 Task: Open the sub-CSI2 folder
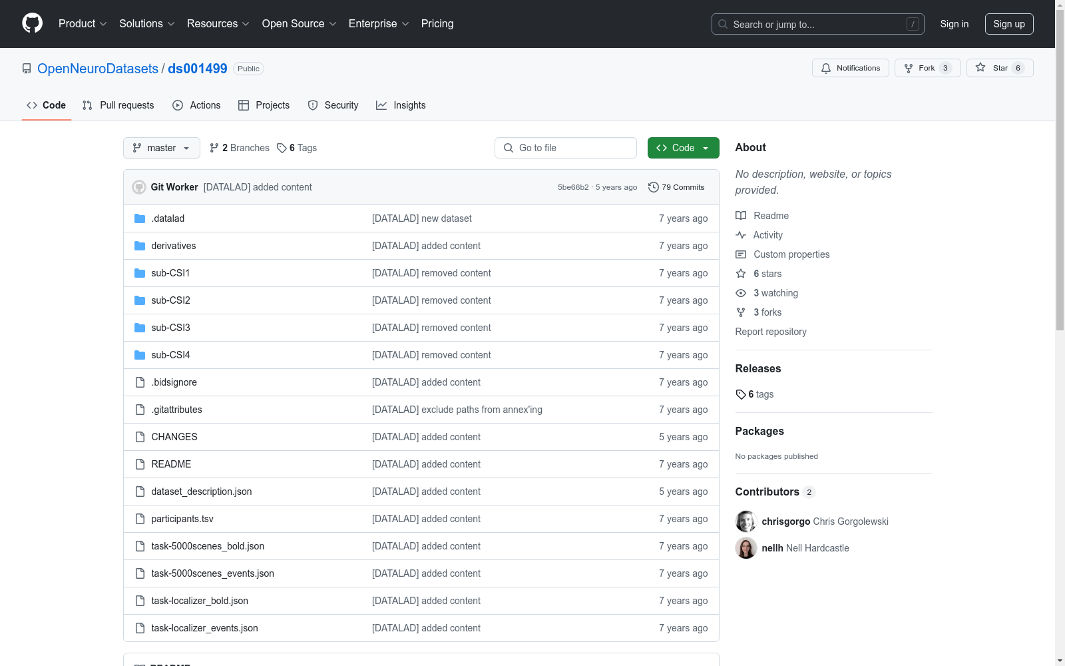click(170, 300)
